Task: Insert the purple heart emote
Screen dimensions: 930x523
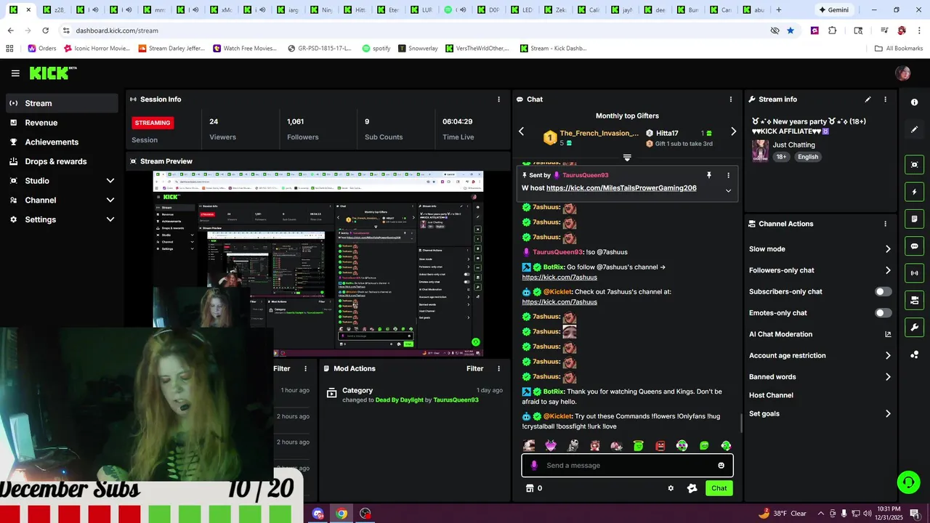Action: tap(551, 446)
